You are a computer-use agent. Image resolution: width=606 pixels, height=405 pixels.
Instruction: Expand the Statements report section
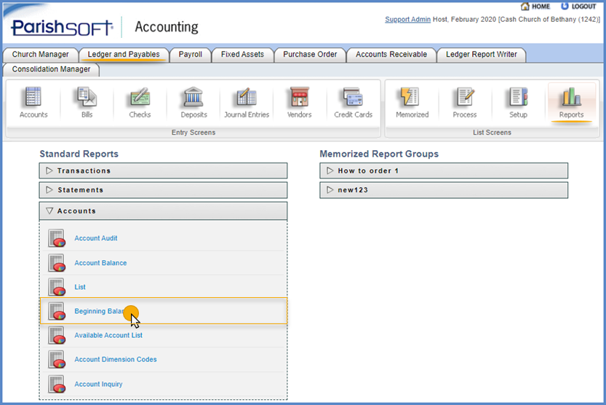coord(163,190)
